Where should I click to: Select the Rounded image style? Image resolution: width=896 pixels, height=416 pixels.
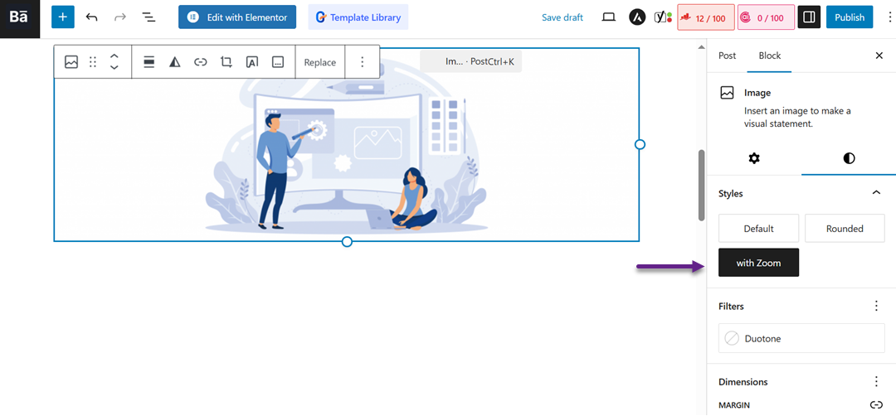click(845, 229)
